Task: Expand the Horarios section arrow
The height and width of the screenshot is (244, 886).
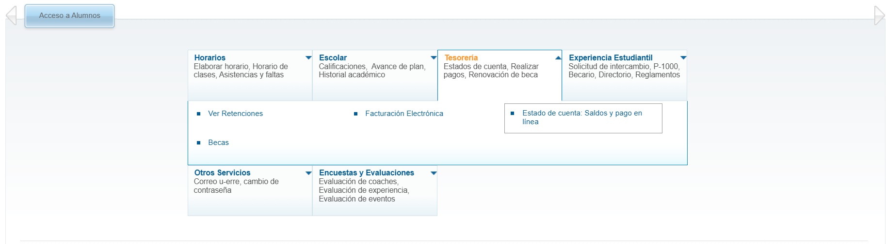Action: (308, 58)
